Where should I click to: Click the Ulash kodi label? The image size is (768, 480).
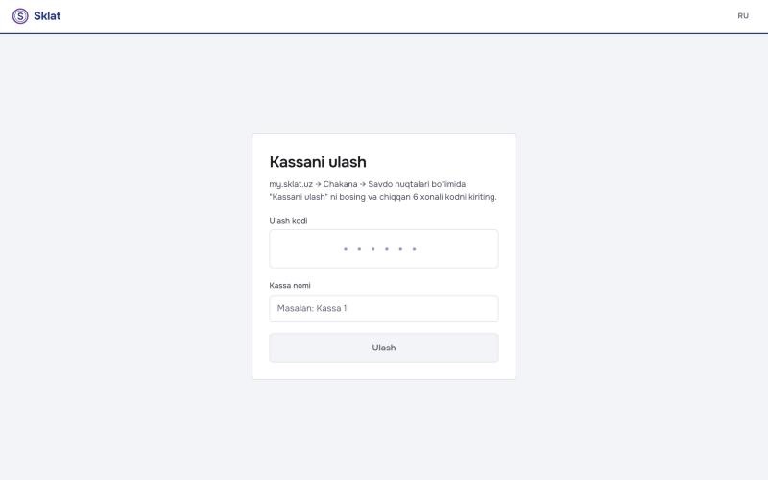point(288,221)
